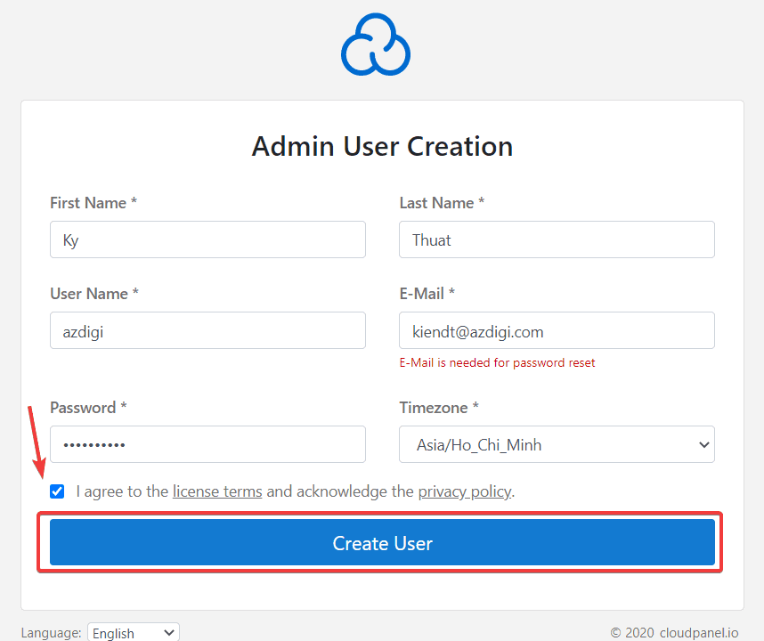The image size is (764, 641).
Task: Click the Timezone field label
Action: tap(438, 408)
